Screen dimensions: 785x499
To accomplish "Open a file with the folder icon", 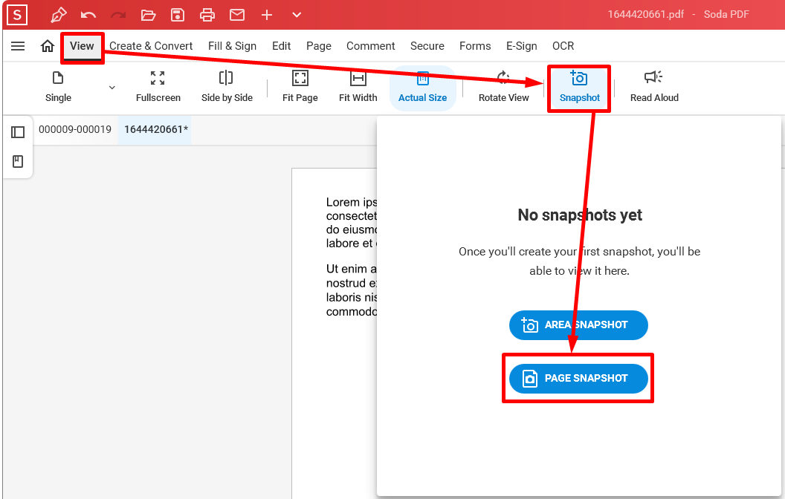I will [x=148, y=15].
